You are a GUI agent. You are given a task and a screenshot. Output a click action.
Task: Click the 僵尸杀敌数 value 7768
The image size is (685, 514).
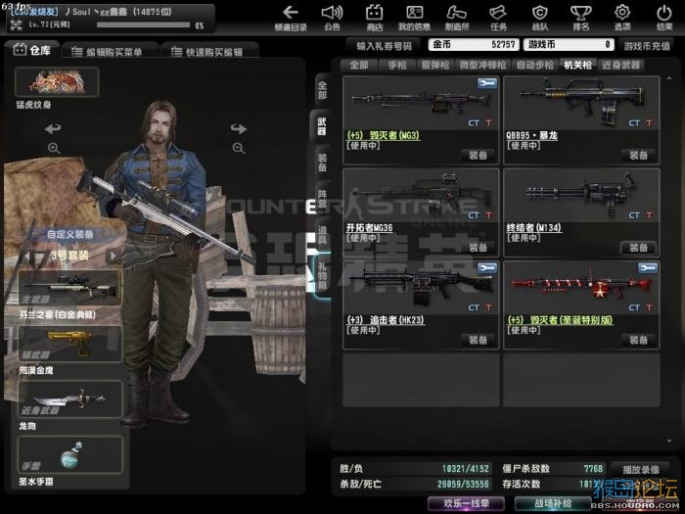pos(593,469)
